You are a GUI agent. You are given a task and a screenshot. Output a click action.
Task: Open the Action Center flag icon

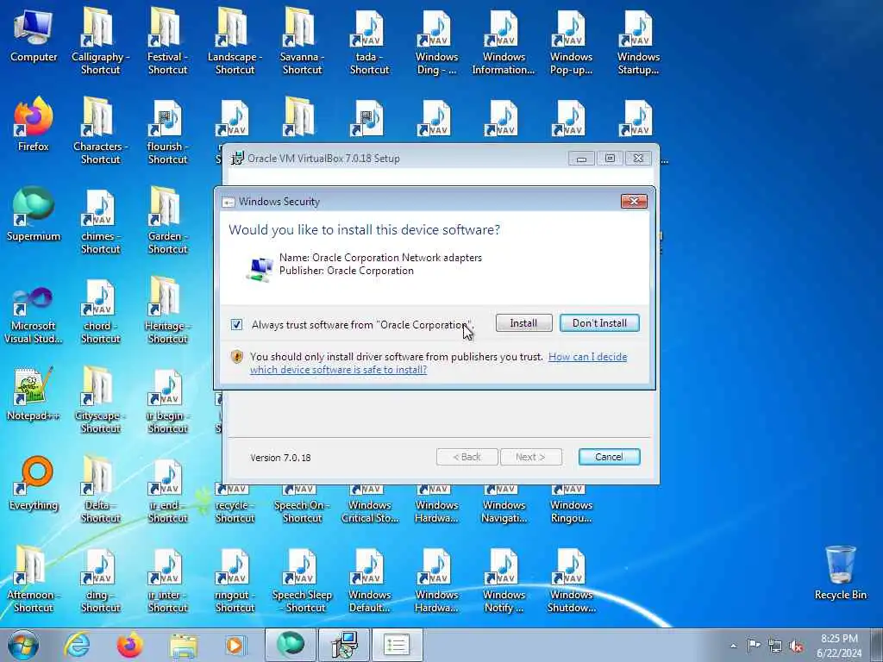tap(754, 645)
